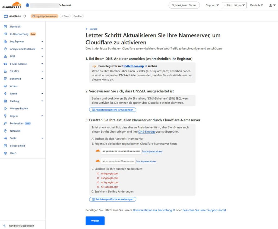Click the Netzwerk location pin icon
Screen dimensions: 278x229
pyautogui.click(x=5, y=131)
